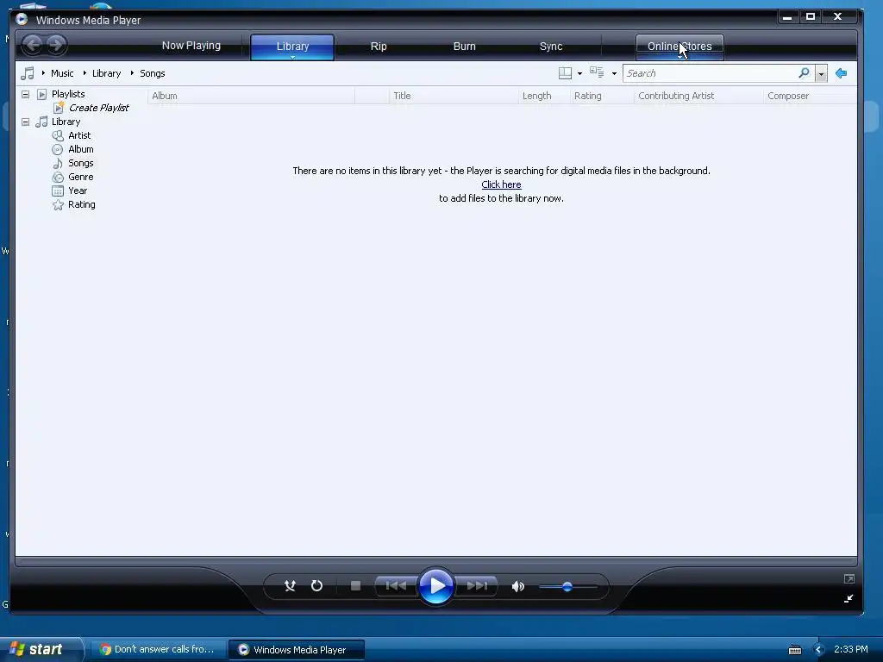The height and width of the screenshot is (662, 883).
Task: Click the view options icon
Action: point(597,72)
